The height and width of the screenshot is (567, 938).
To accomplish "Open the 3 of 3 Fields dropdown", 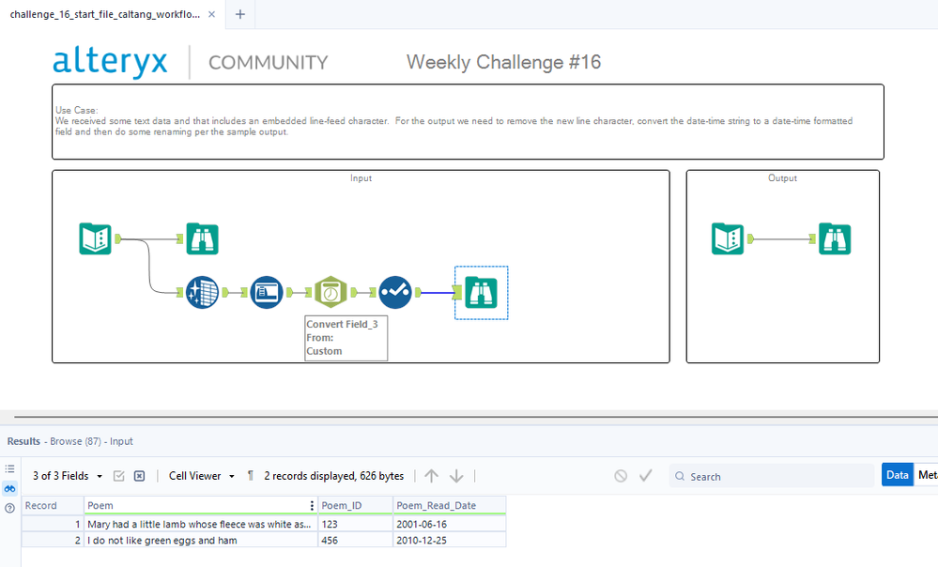I will coord(67,476).
